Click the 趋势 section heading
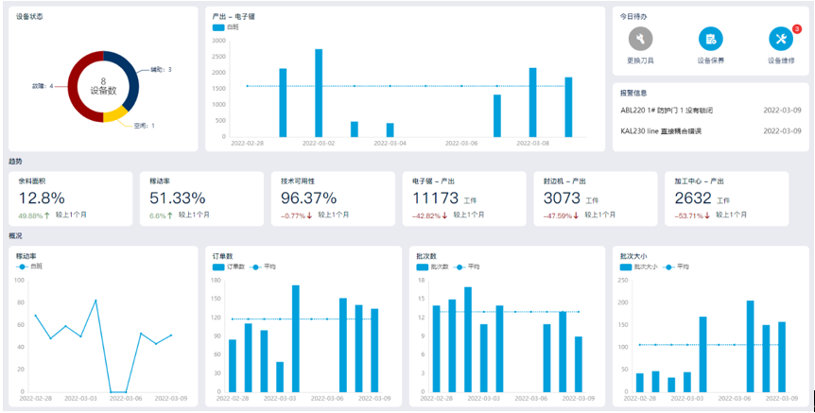The image size is (815, 413). pyautogui.click(x=15, y=163)
